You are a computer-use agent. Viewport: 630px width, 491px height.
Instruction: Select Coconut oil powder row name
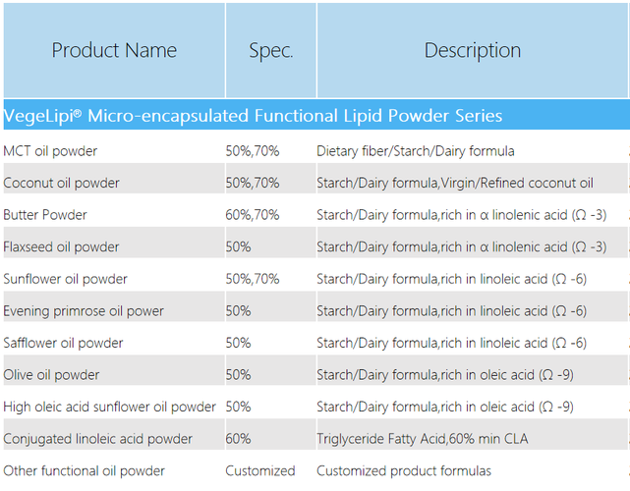pos(61,183)
